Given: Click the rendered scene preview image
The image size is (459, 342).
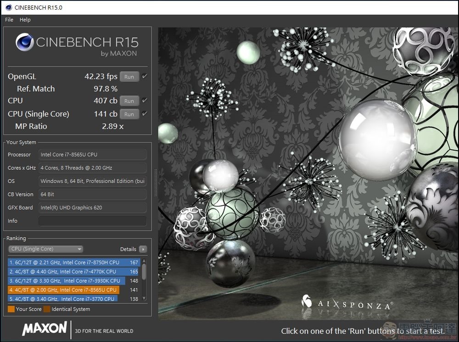Looking at the screenshot, I should 308,174.
